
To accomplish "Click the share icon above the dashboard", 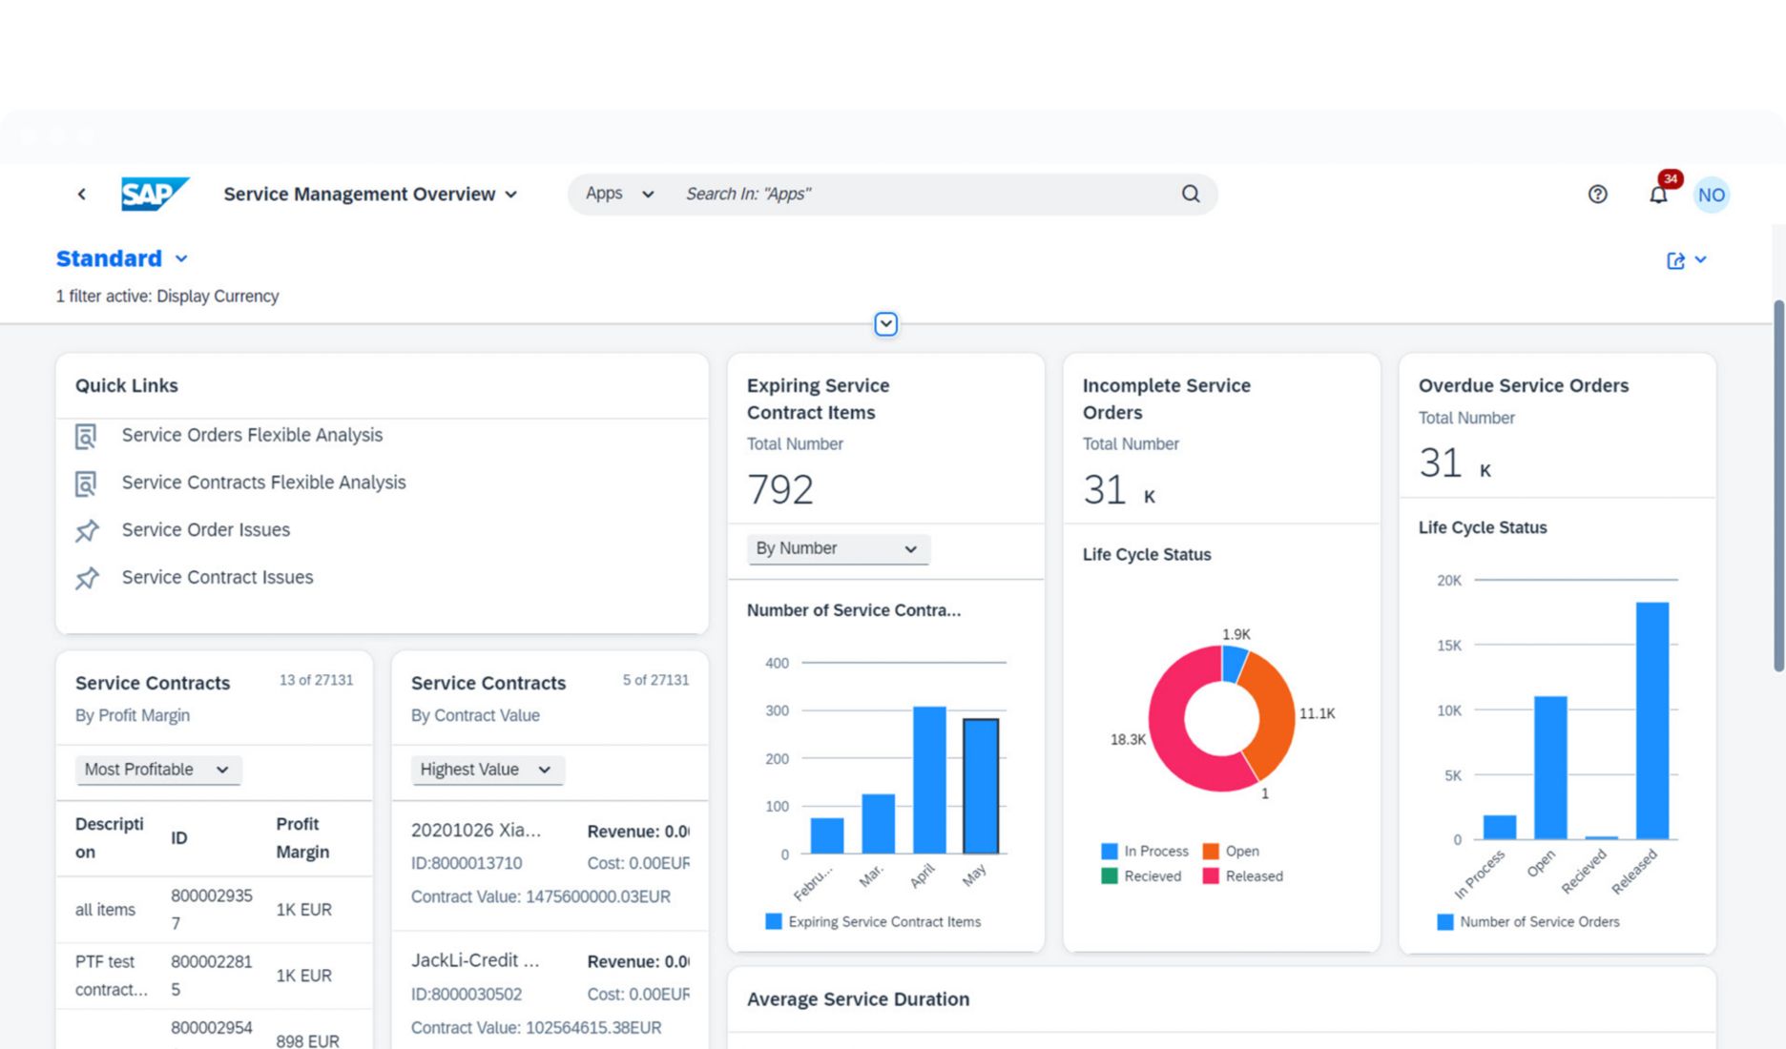I will click(x=1675, y=259).
